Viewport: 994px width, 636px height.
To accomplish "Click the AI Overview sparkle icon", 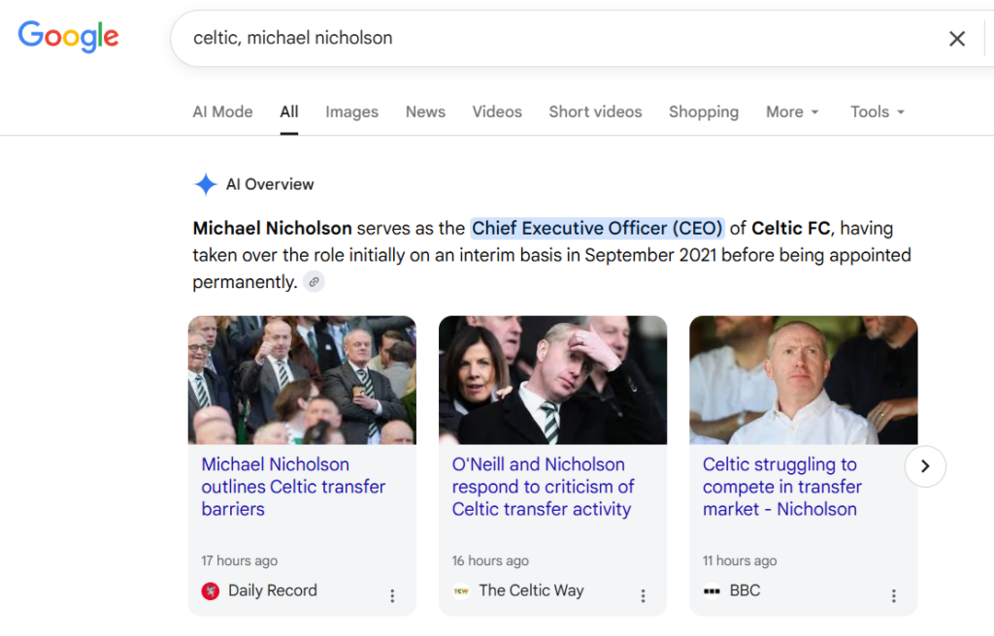I will [206, 184].
